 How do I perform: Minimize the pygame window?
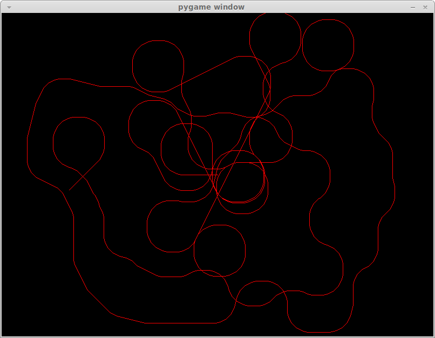413,7
